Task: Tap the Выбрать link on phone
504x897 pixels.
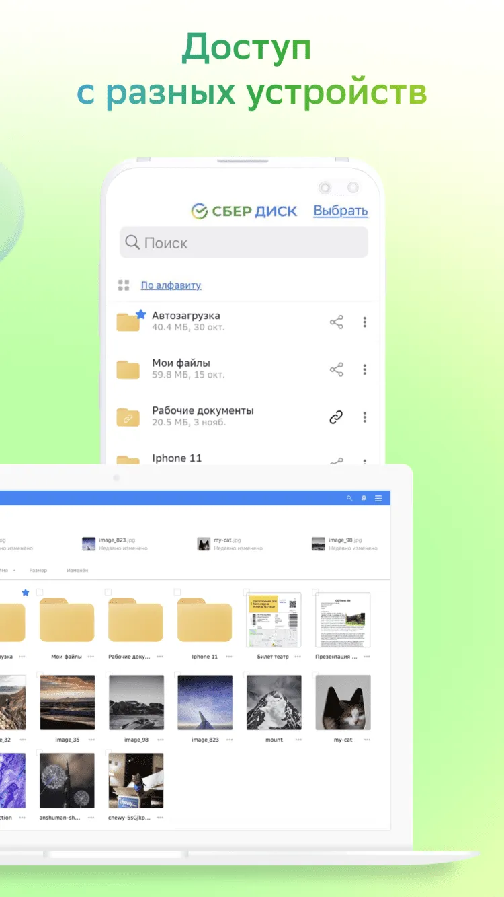Action: 341,211
